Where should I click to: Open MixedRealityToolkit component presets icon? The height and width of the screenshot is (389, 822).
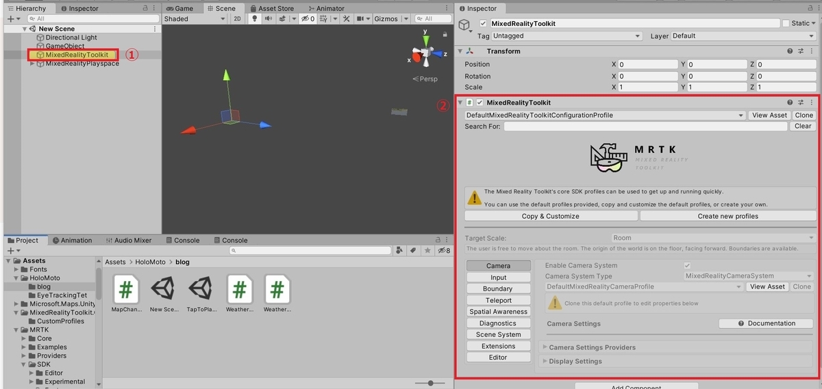click(800, 103)
